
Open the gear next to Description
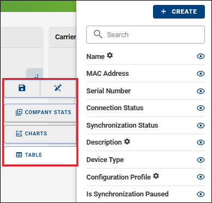[127, 141]
